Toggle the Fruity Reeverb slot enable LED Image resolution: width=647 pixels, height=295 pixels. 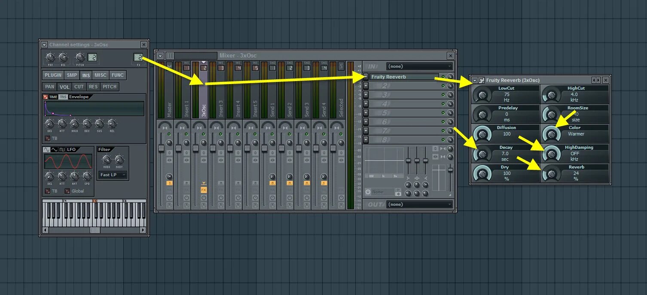443,77
